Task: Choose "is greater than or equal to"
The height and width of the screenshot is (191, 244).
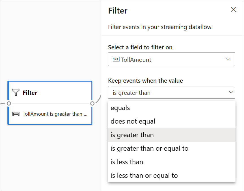Action: [149, 148]
